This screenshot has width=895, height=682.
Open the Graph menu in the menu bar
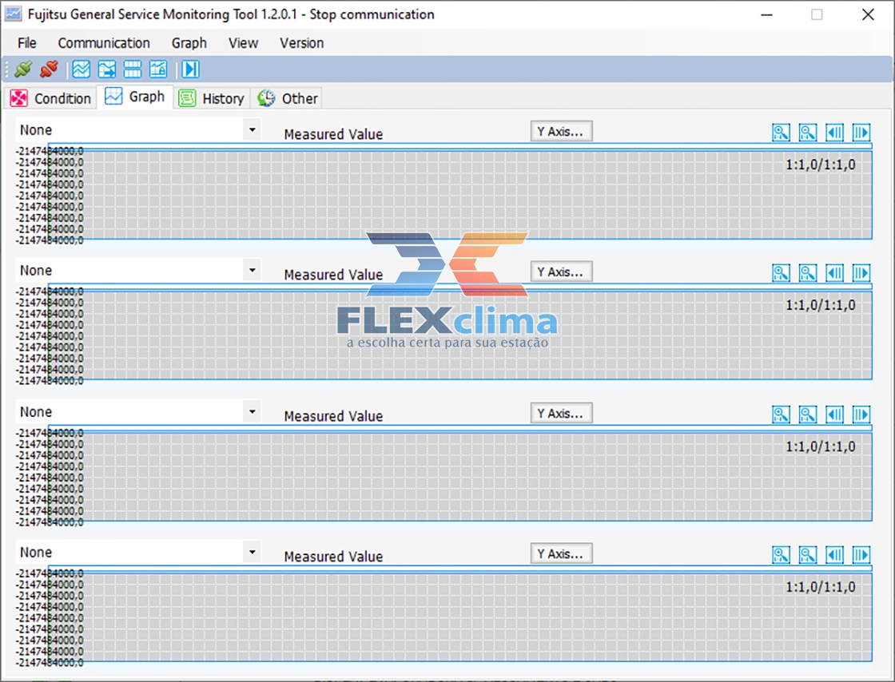point(189,43)
